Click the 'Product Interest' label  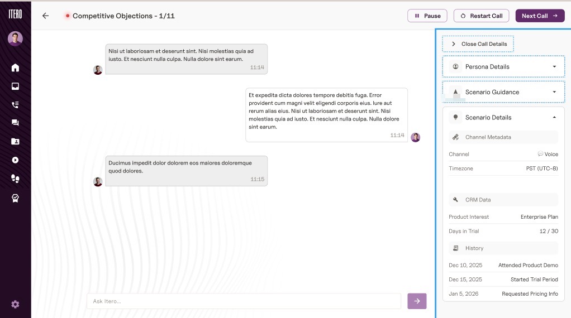(x=469, y=216)
